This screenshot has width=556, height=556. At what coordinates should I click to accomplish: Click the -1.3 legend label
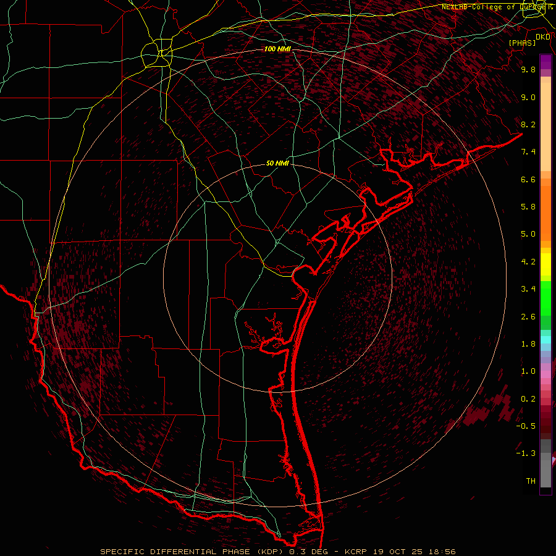tap(526, 453)
